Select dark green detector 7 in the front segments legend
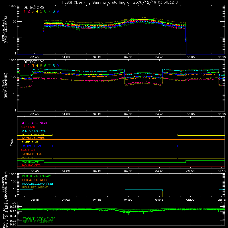Viewport: 228px width, 228px height. (49, 11)
